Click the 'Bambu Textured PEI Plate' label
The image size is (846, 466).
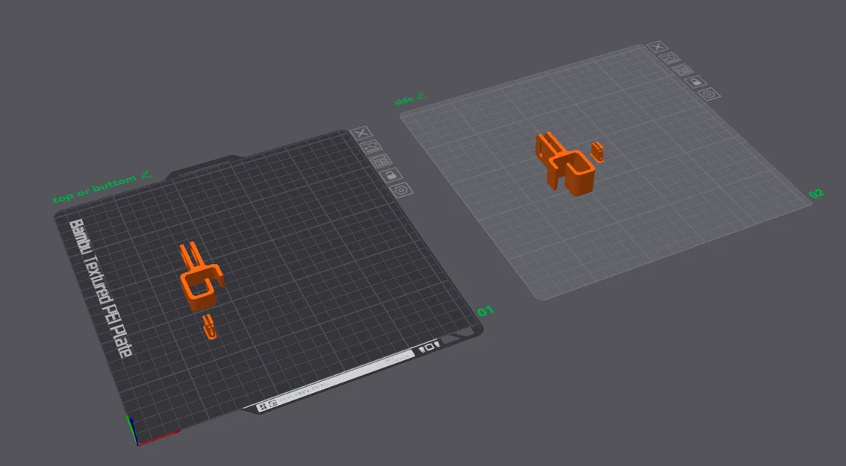click(100, 289)
